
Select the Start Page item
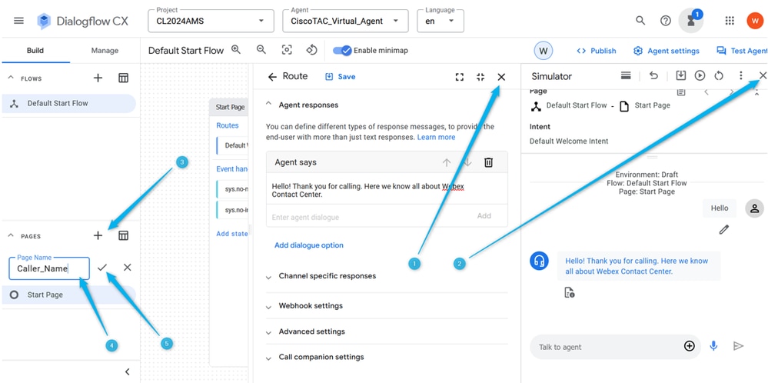coord(68,295)
